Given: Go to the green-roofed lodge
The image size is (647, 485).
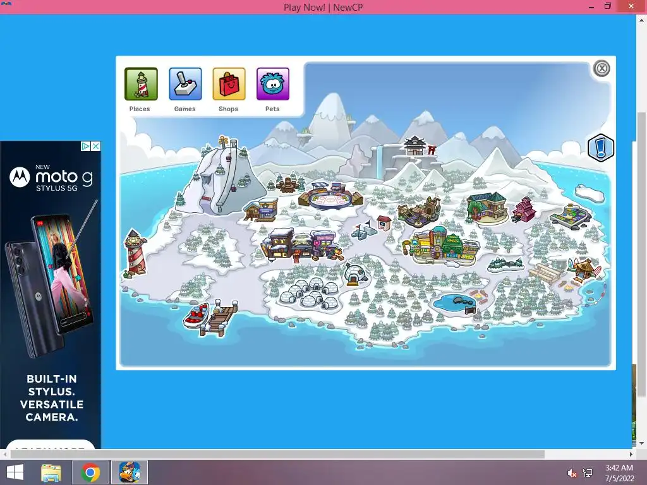Looking at the screenshot, I should click(x=487, y=208).
